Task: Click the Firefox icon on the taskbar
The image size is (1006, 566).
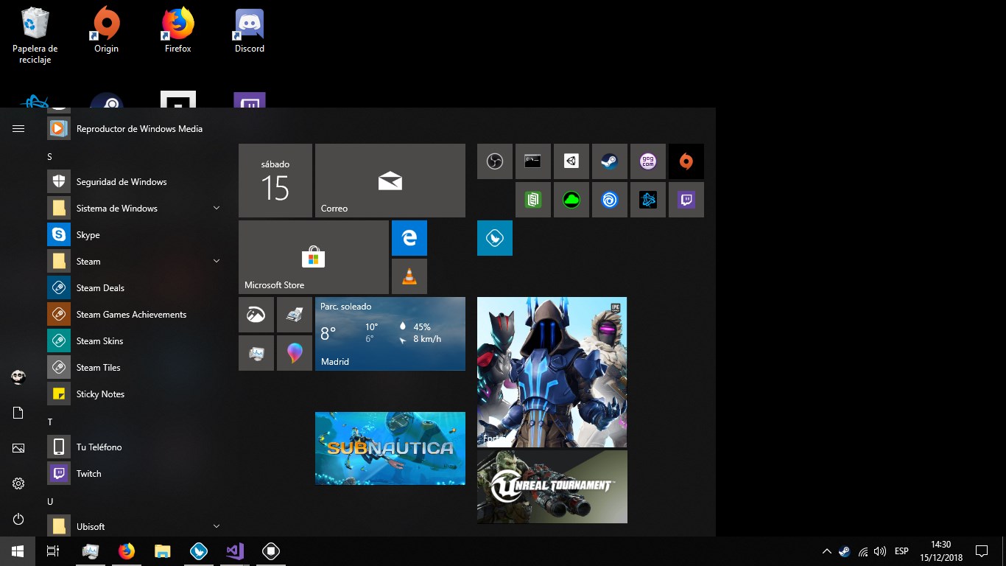Action: point(127,551)
